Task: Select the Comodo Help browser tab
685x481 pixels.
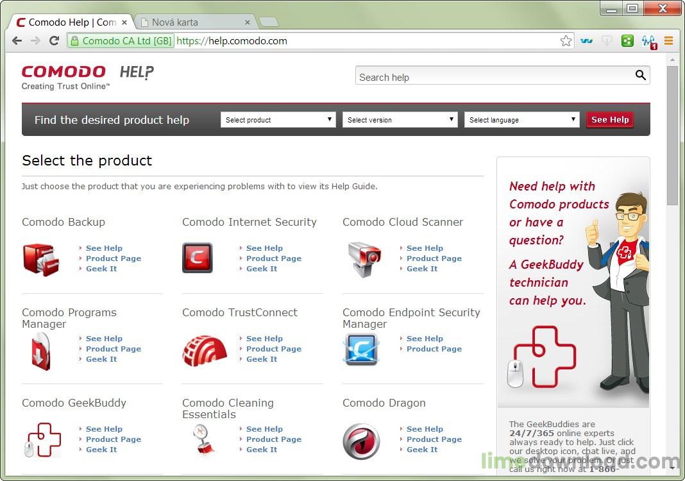Action: point(71,22)
